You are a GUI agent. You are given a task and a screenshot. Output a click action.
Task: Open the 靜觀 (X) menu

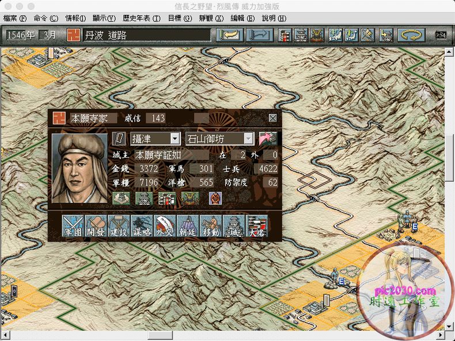(211, 18)
